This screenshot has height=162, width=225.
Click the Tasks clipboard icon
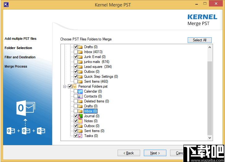[80, 136]
